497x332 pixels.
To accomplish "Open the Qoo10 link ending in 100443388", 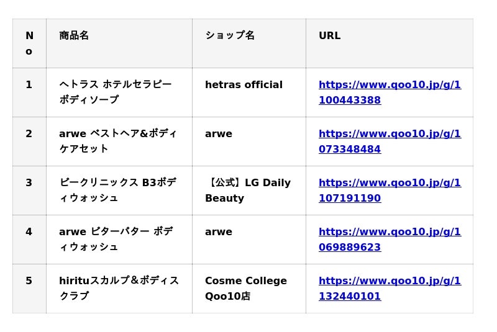I will tap(390, 92).
